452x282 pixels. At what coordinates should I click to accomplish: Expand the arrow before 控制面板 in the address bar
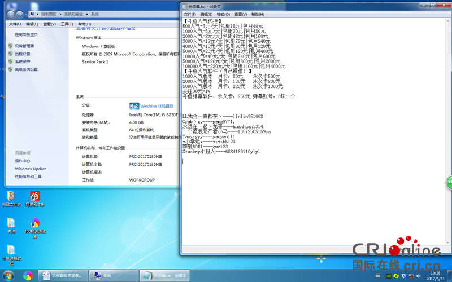(37, 14)
